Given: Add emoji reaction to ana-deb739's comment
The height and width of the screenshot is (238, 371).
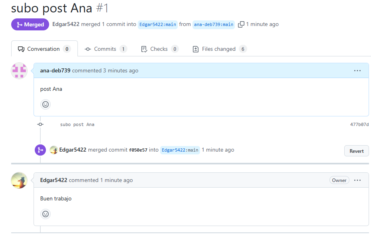Looking at the screenshot, I should 46,104.
